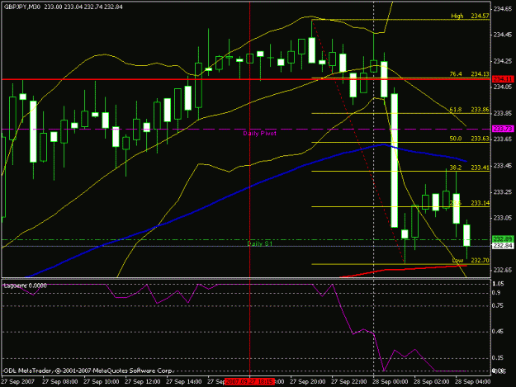Image resolution: width=516 pixels, height=387 pixels.
Task: Click the 233.05 price scale value
Action: click(x=503, y=218)
